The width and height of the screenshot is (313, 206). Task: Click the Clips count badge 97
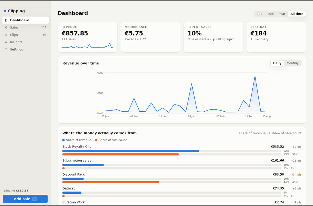[x=45, y=35]
